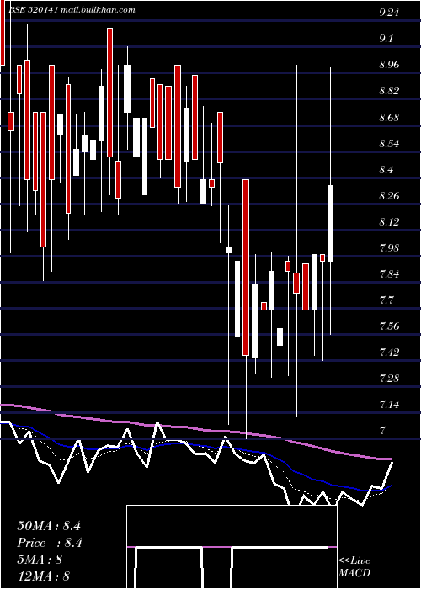421x589 pixels.
Task: Click the 50MA : 8.4 legend entry
Action: click(49, 526)
